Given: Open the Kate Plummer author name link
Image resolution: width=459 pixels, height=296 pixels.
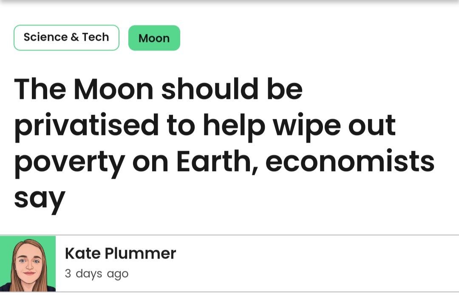Looking at the screenshot, I should pyautogui.click(x=120, y=254).
